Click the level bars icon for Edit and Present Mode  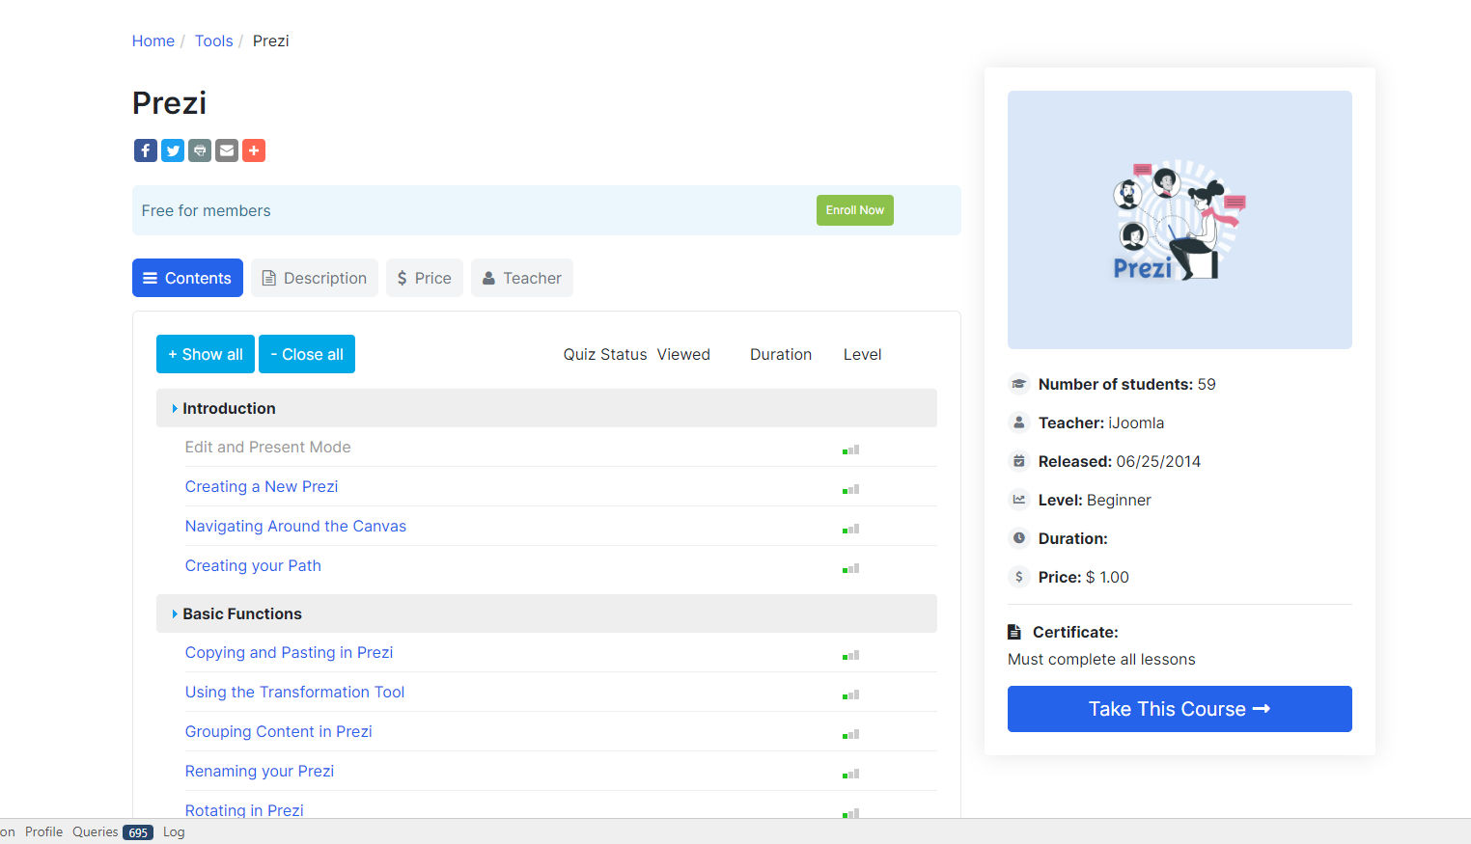point(850,449)
